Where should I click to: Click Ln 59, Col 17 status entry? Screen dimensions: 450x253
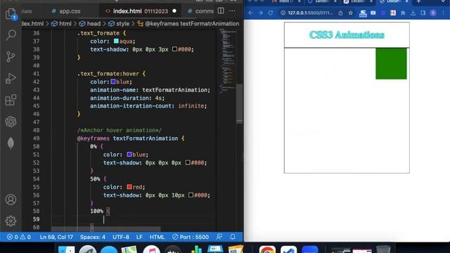point(56,237)
